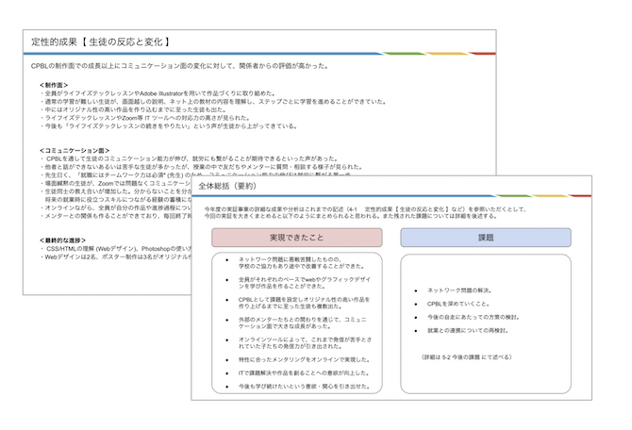Click the line starting メンターとの関係も作ることができており

pos(115,216)
